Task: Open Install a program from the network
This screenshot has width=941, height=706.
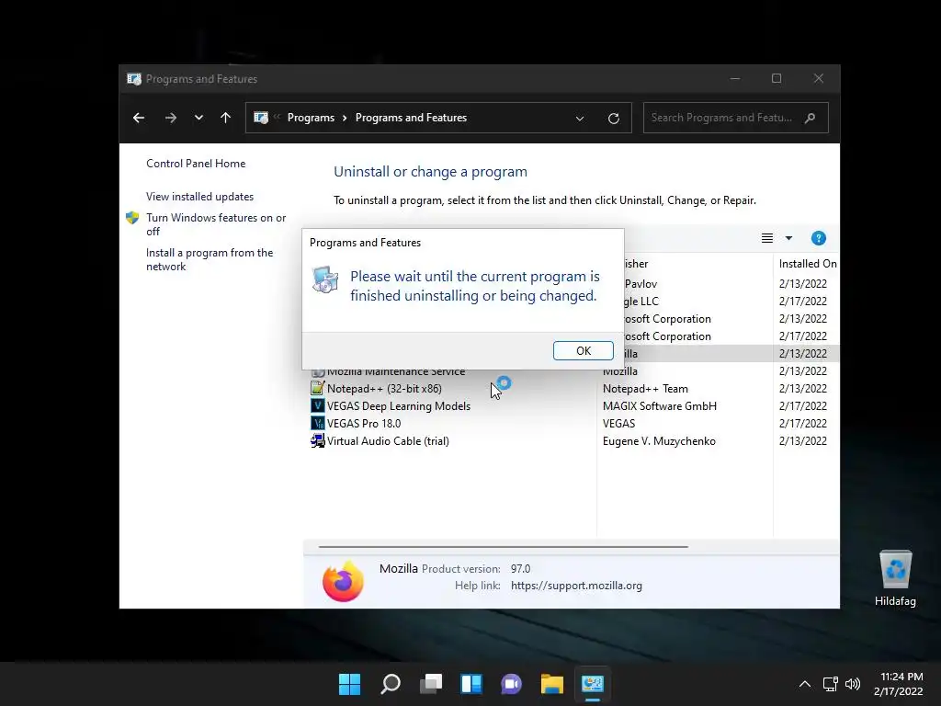Action: pyautogui.click(x=210, y=259)
